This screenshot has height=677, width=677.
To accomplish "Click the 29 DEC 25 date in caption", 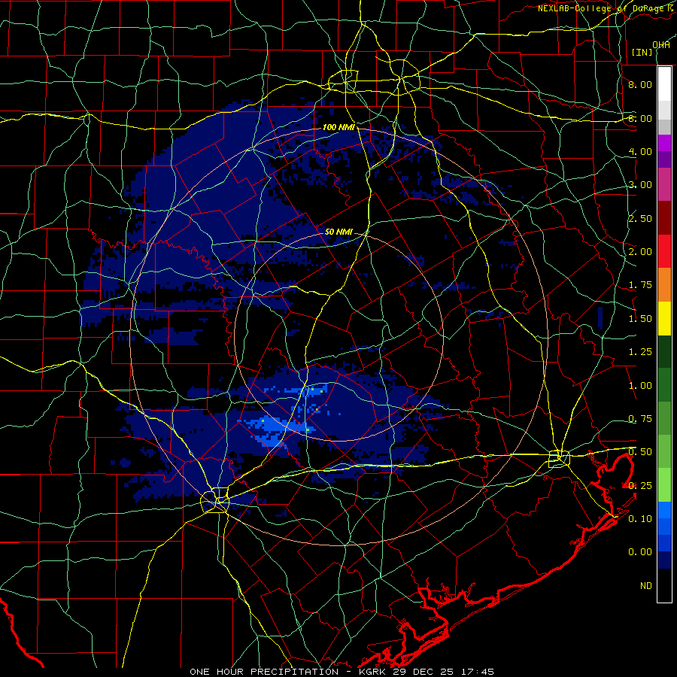I will (x=423, y=672).
